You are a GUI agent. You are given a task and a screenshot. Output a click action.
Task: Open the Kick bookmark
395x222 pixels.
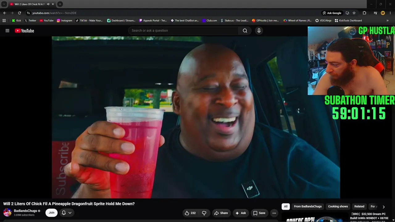tap(16, 21)
